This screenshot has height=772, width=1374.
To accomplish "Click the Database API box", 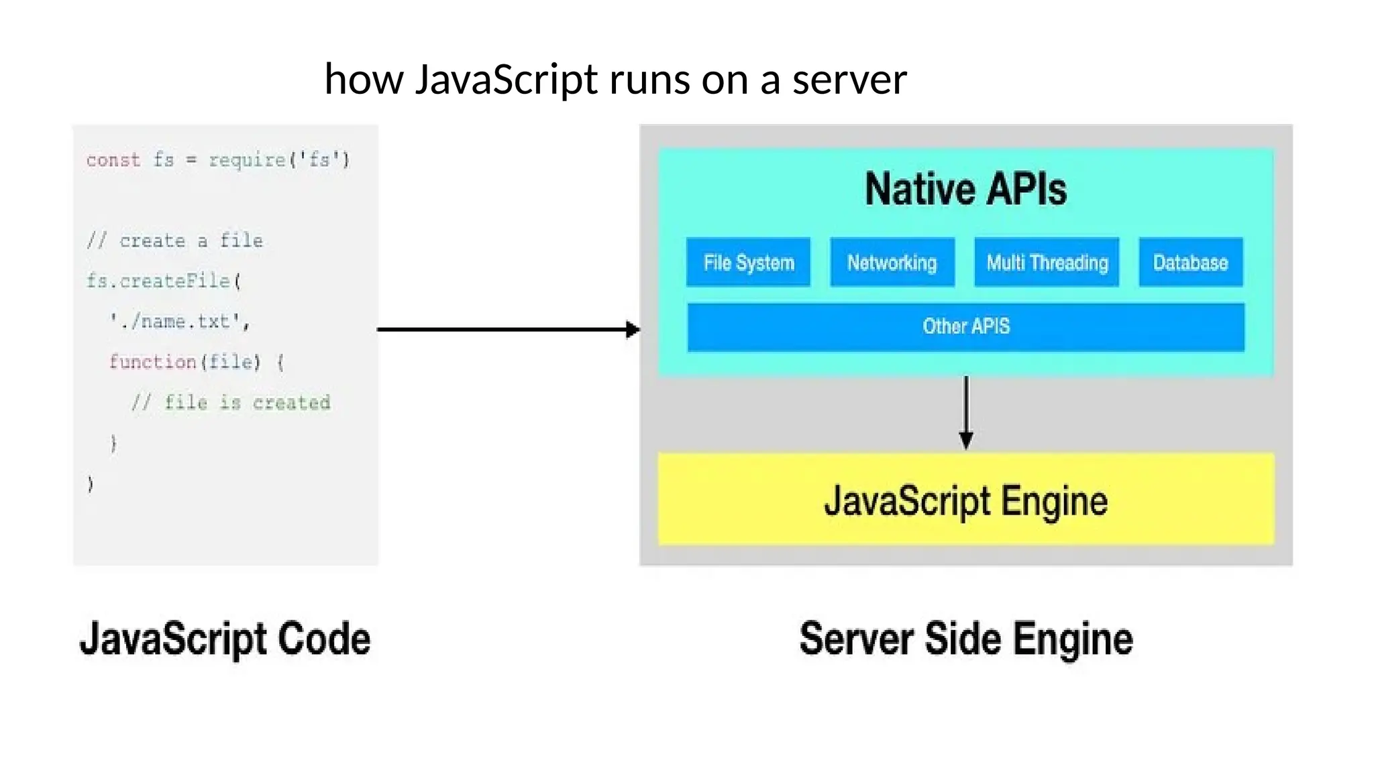I will [x=1191, y=262].
